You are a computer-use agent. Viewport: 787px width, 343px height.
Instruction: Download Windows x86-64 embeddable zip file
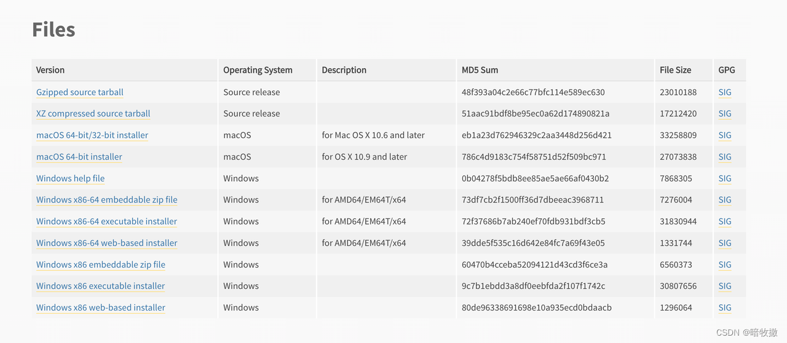coord(106,199)
